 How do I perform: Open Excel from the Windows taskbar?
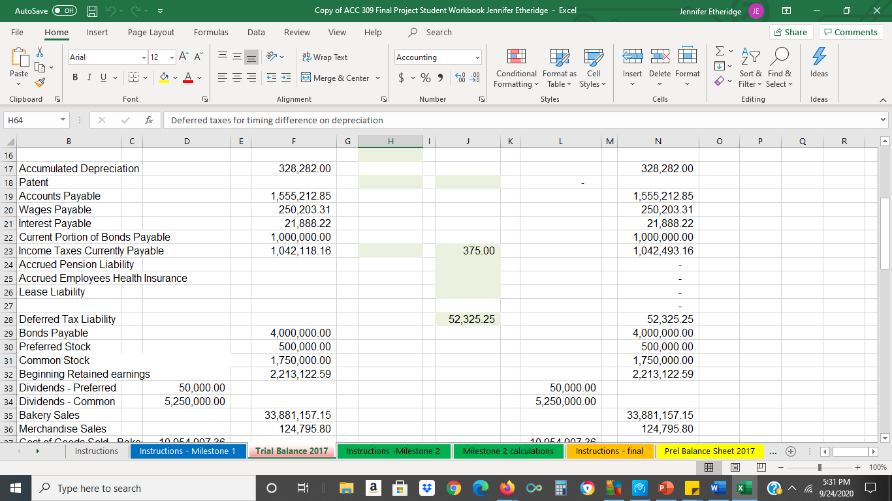pos(743,488)
